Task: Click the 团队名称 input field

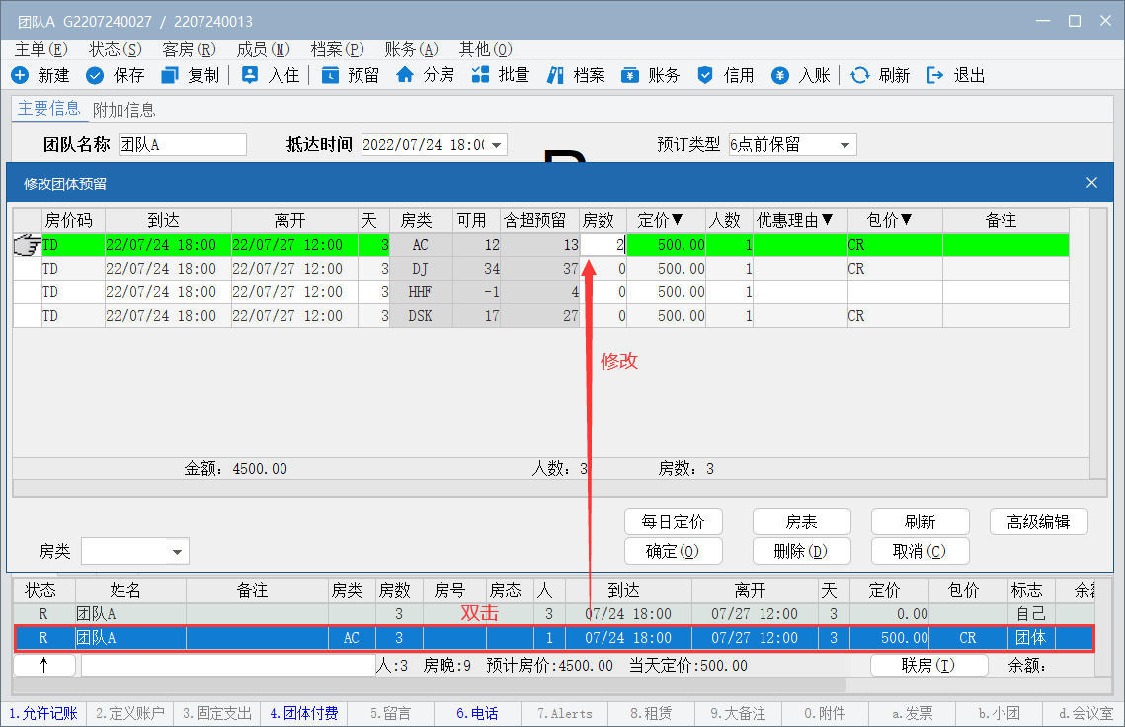Action: [x=183, y=145]
